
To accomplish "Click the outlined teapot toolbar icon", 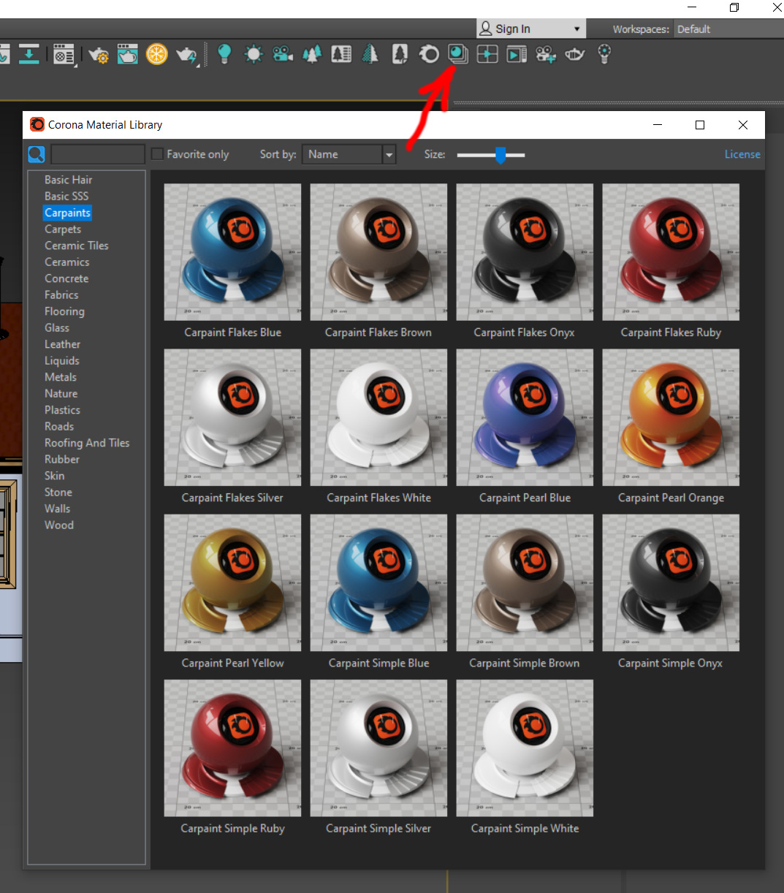I will point(575,54).
